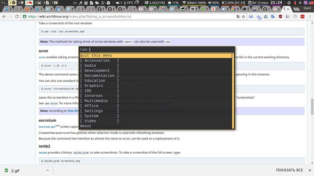Click the run: input field

[x=157, y=50]
